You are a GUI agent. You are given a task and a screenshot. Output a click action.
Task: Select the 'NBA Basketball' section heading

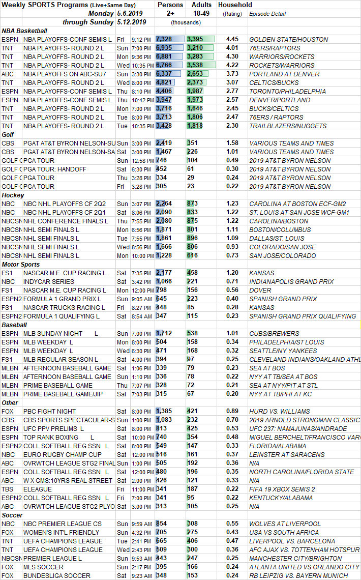[x=24, y=31]
